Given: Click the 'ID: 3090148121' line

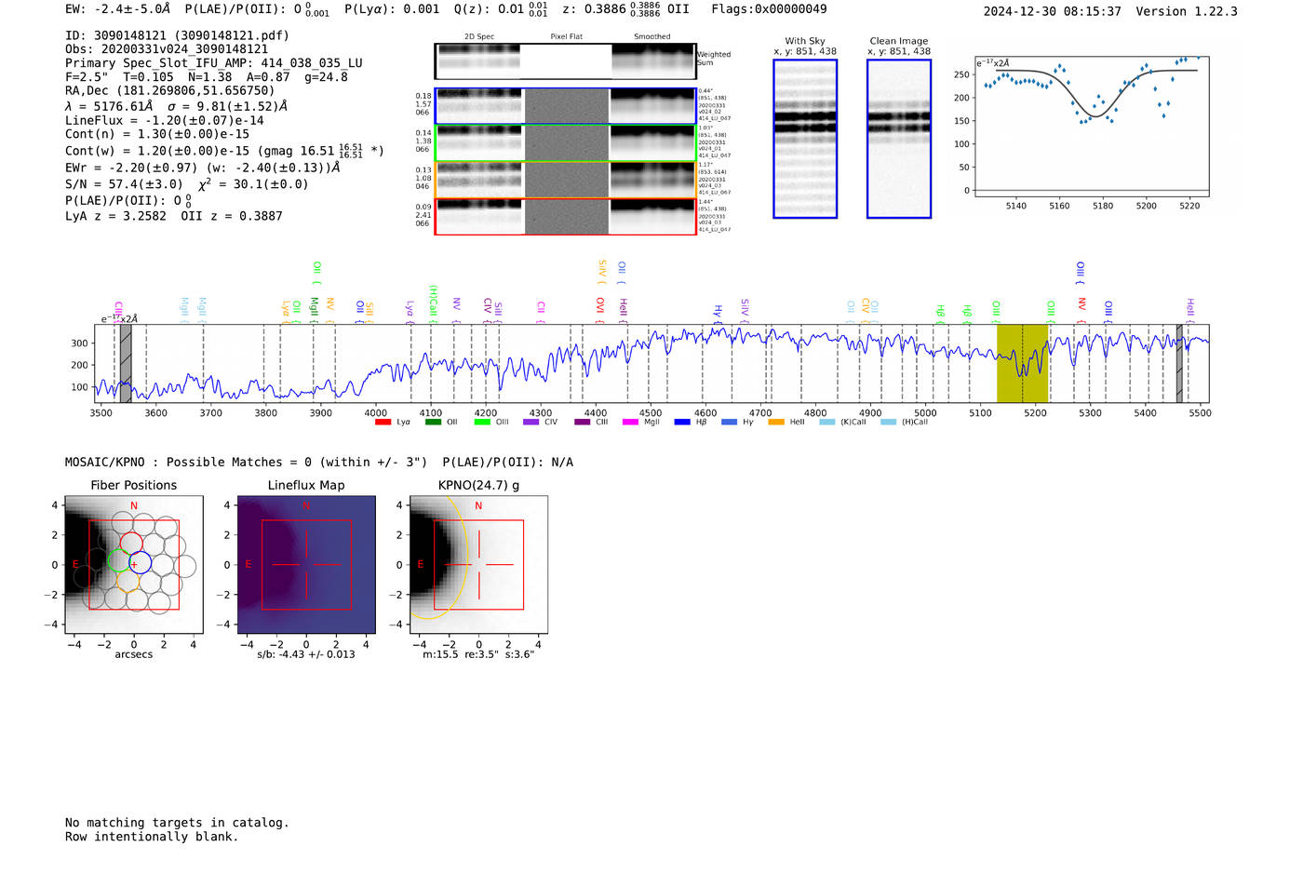Looking at the screenshot, I should pos(177,35).
